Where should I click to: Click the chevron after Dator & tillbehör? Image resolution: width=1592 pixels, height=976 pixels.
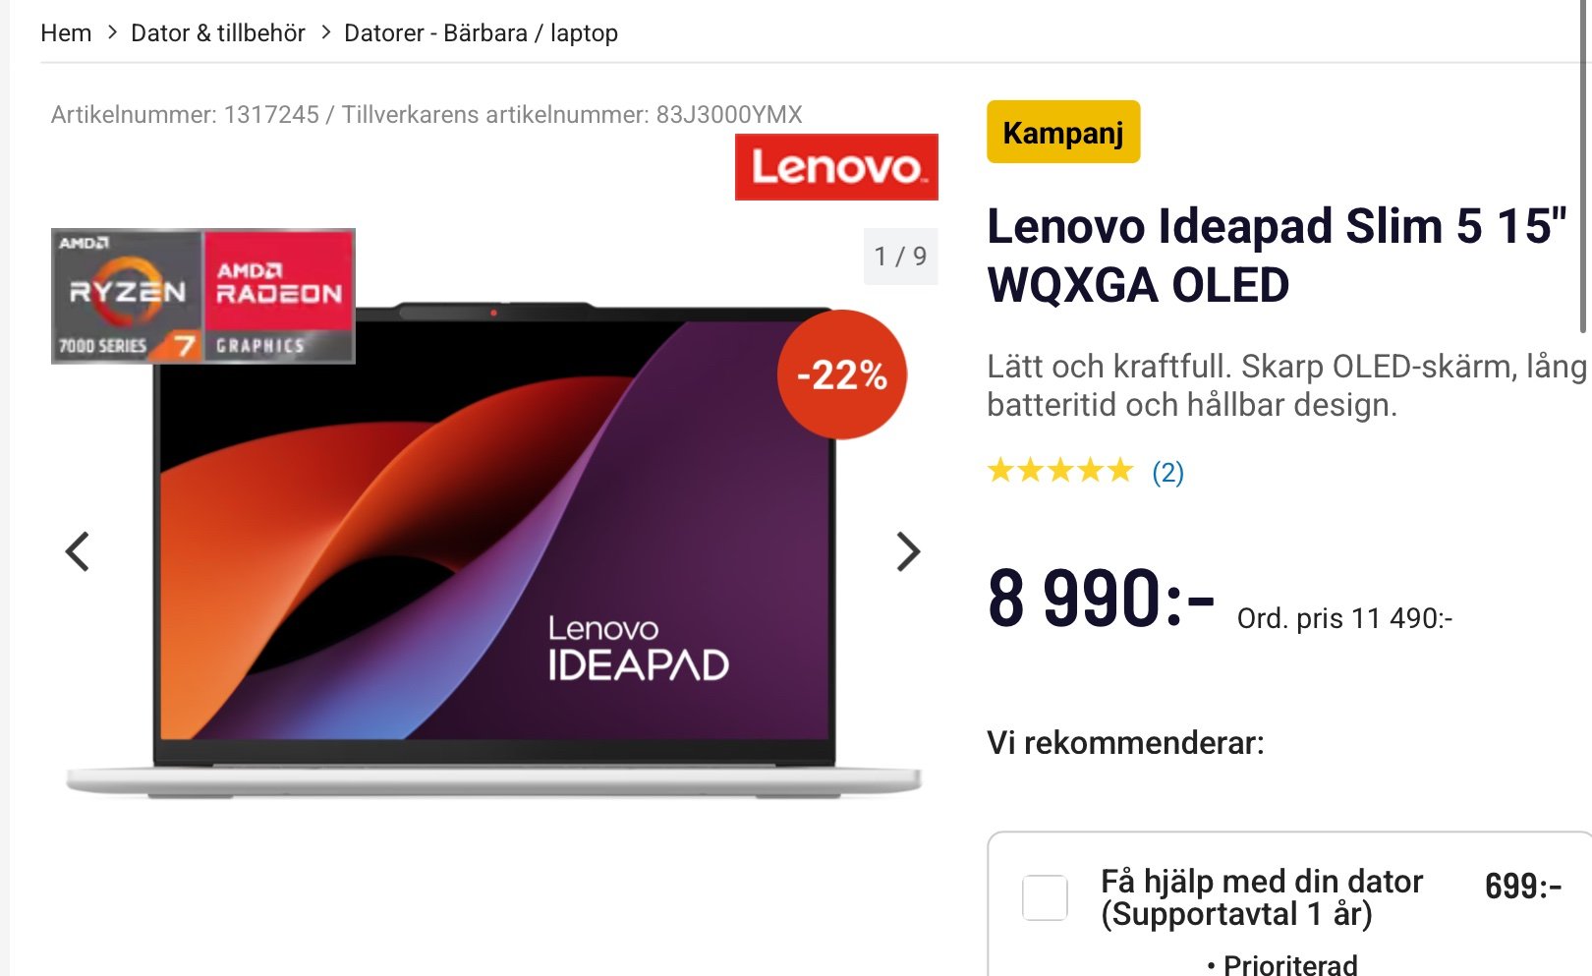point(326,32)
